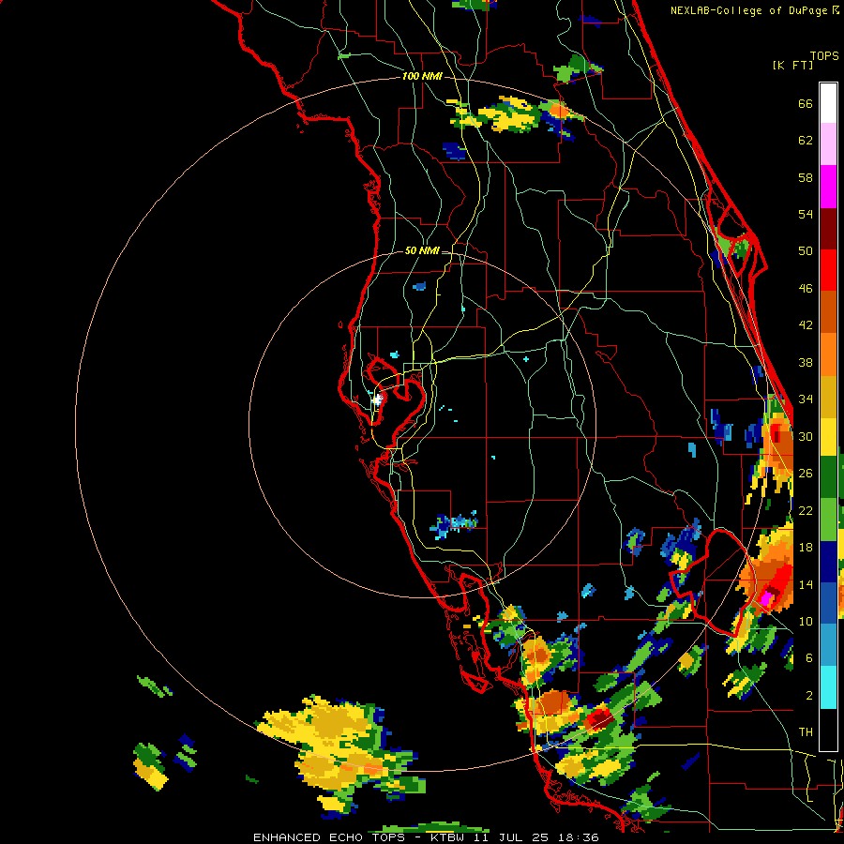Image resolution: width=844 pixels, height=844 pixels.
Task: Click the 58 value on the legend
Action: tap(806, 177)
